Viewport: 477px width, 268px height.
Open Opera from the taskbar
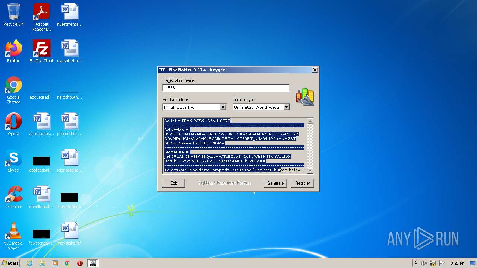[x=80, y=263]
